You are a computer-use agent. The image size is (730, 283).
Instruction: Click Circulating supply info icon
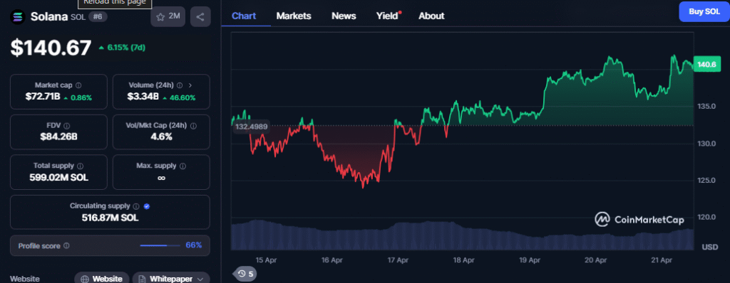[136, 206]
